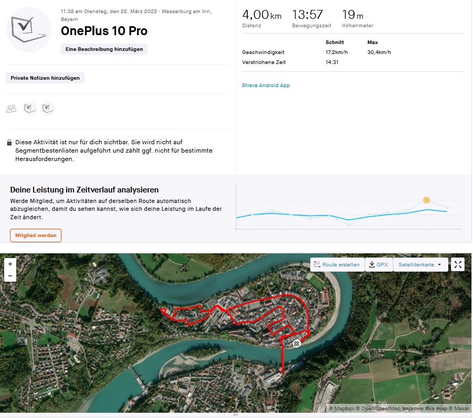Click the checkered finish marker on the map
This screenshot has height=418, width=473.
297,344
